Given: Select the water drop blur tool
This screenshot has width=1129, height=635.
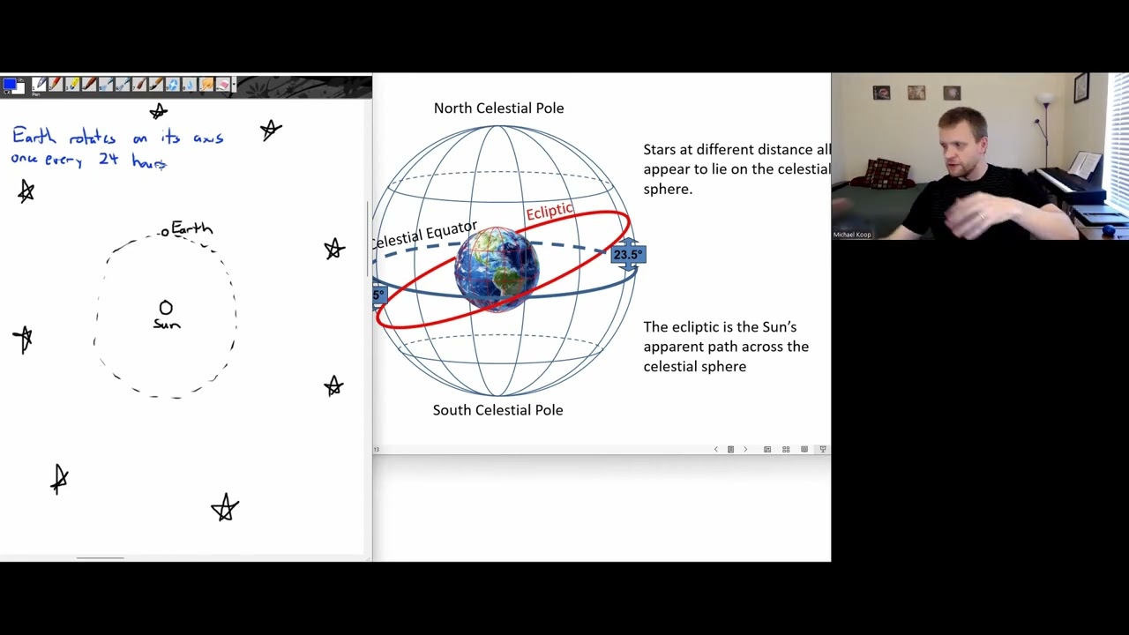Looking at the screenshot, I should pyautogui.click(x=190, y=85).
